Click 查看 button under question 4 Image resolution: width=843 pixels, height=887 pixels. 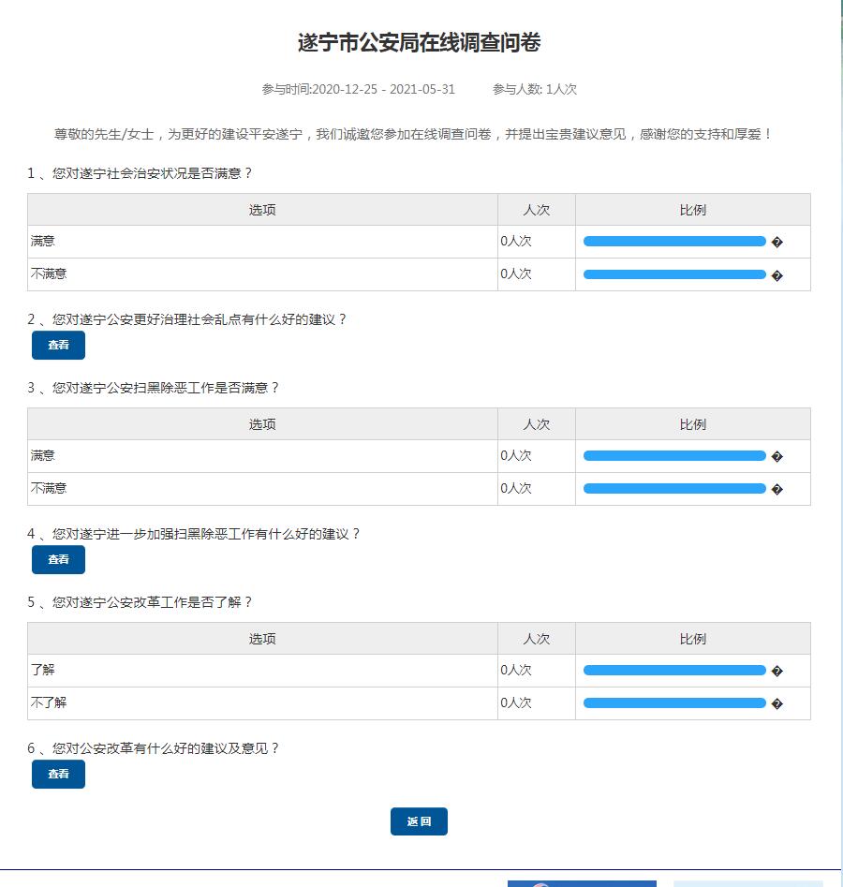pyautogui.click(x=58, y=559)
